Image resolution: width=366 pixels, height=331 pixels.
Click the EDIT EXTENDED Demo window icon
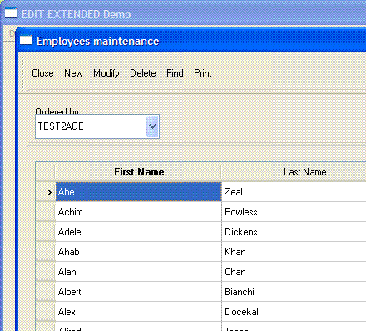pos(11,13)
